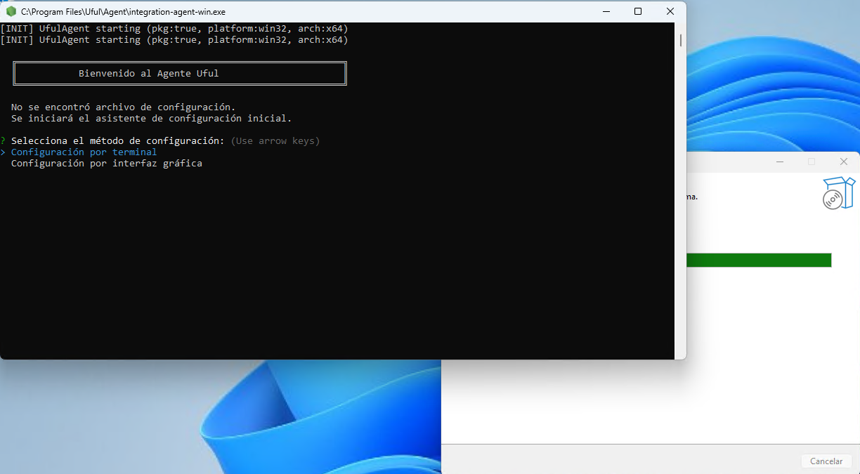Minimize the integration-agent-win.exe console window

coord(606,11)
